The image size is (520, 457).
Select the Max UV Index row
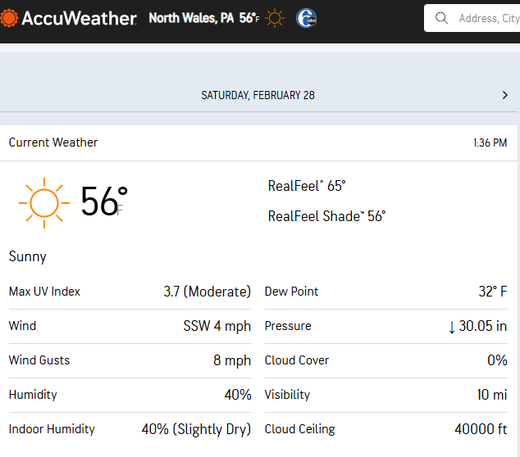pos(130,292)
